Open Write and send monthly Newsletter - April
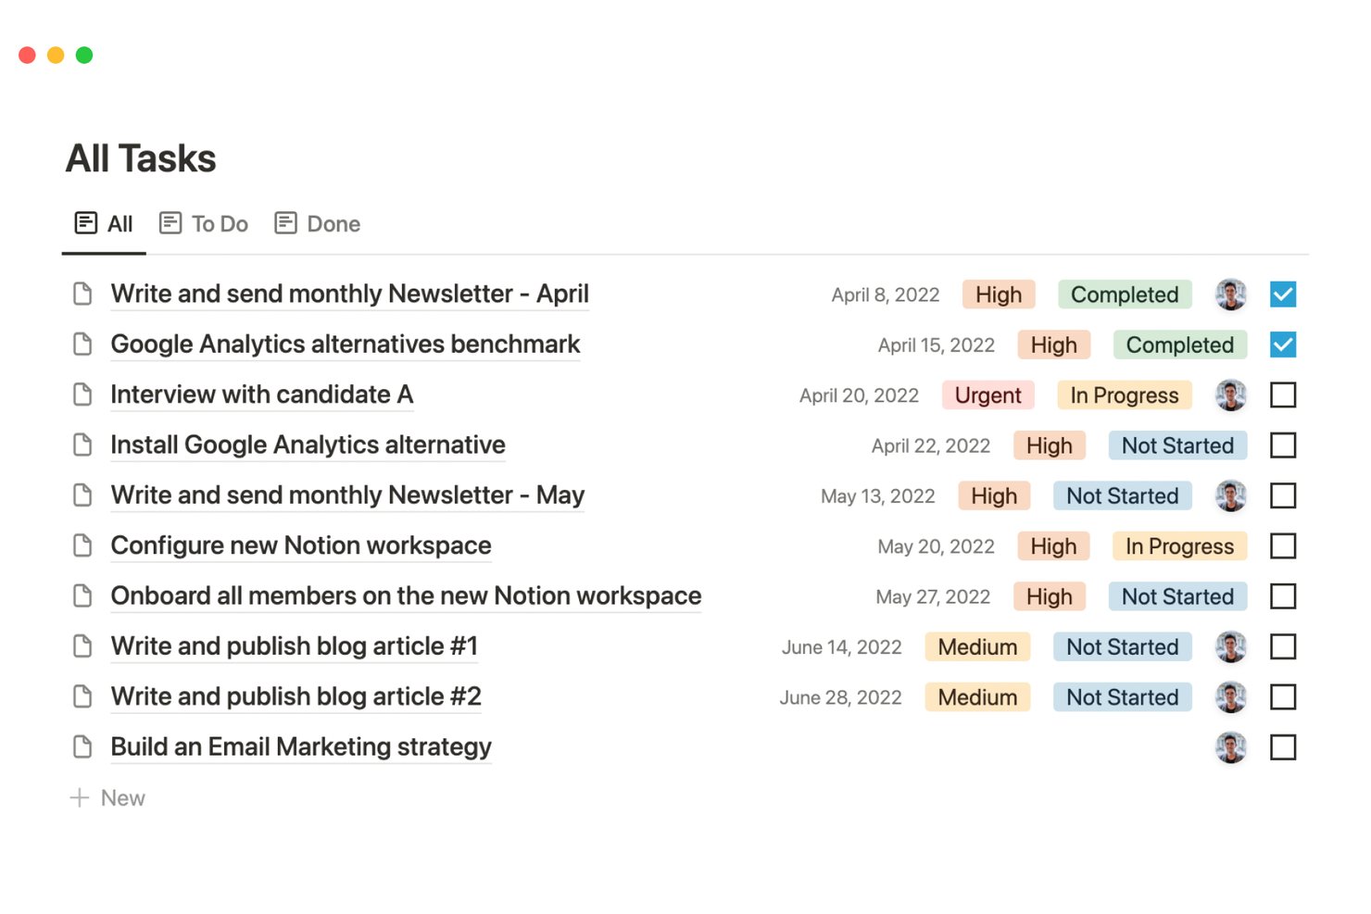Screen dimensions: 1371x914 pyautogui.click(x=349, y=294)
